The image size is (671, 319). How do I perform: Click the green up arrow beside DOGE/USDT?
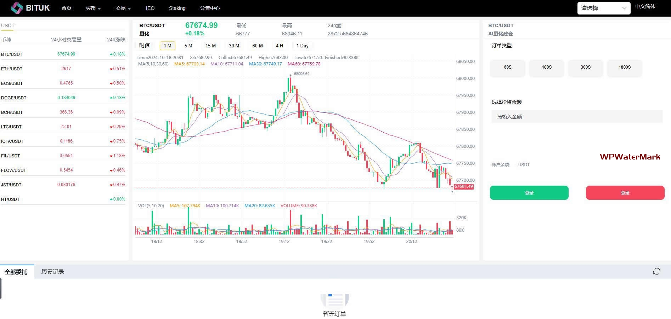(111, 98)
